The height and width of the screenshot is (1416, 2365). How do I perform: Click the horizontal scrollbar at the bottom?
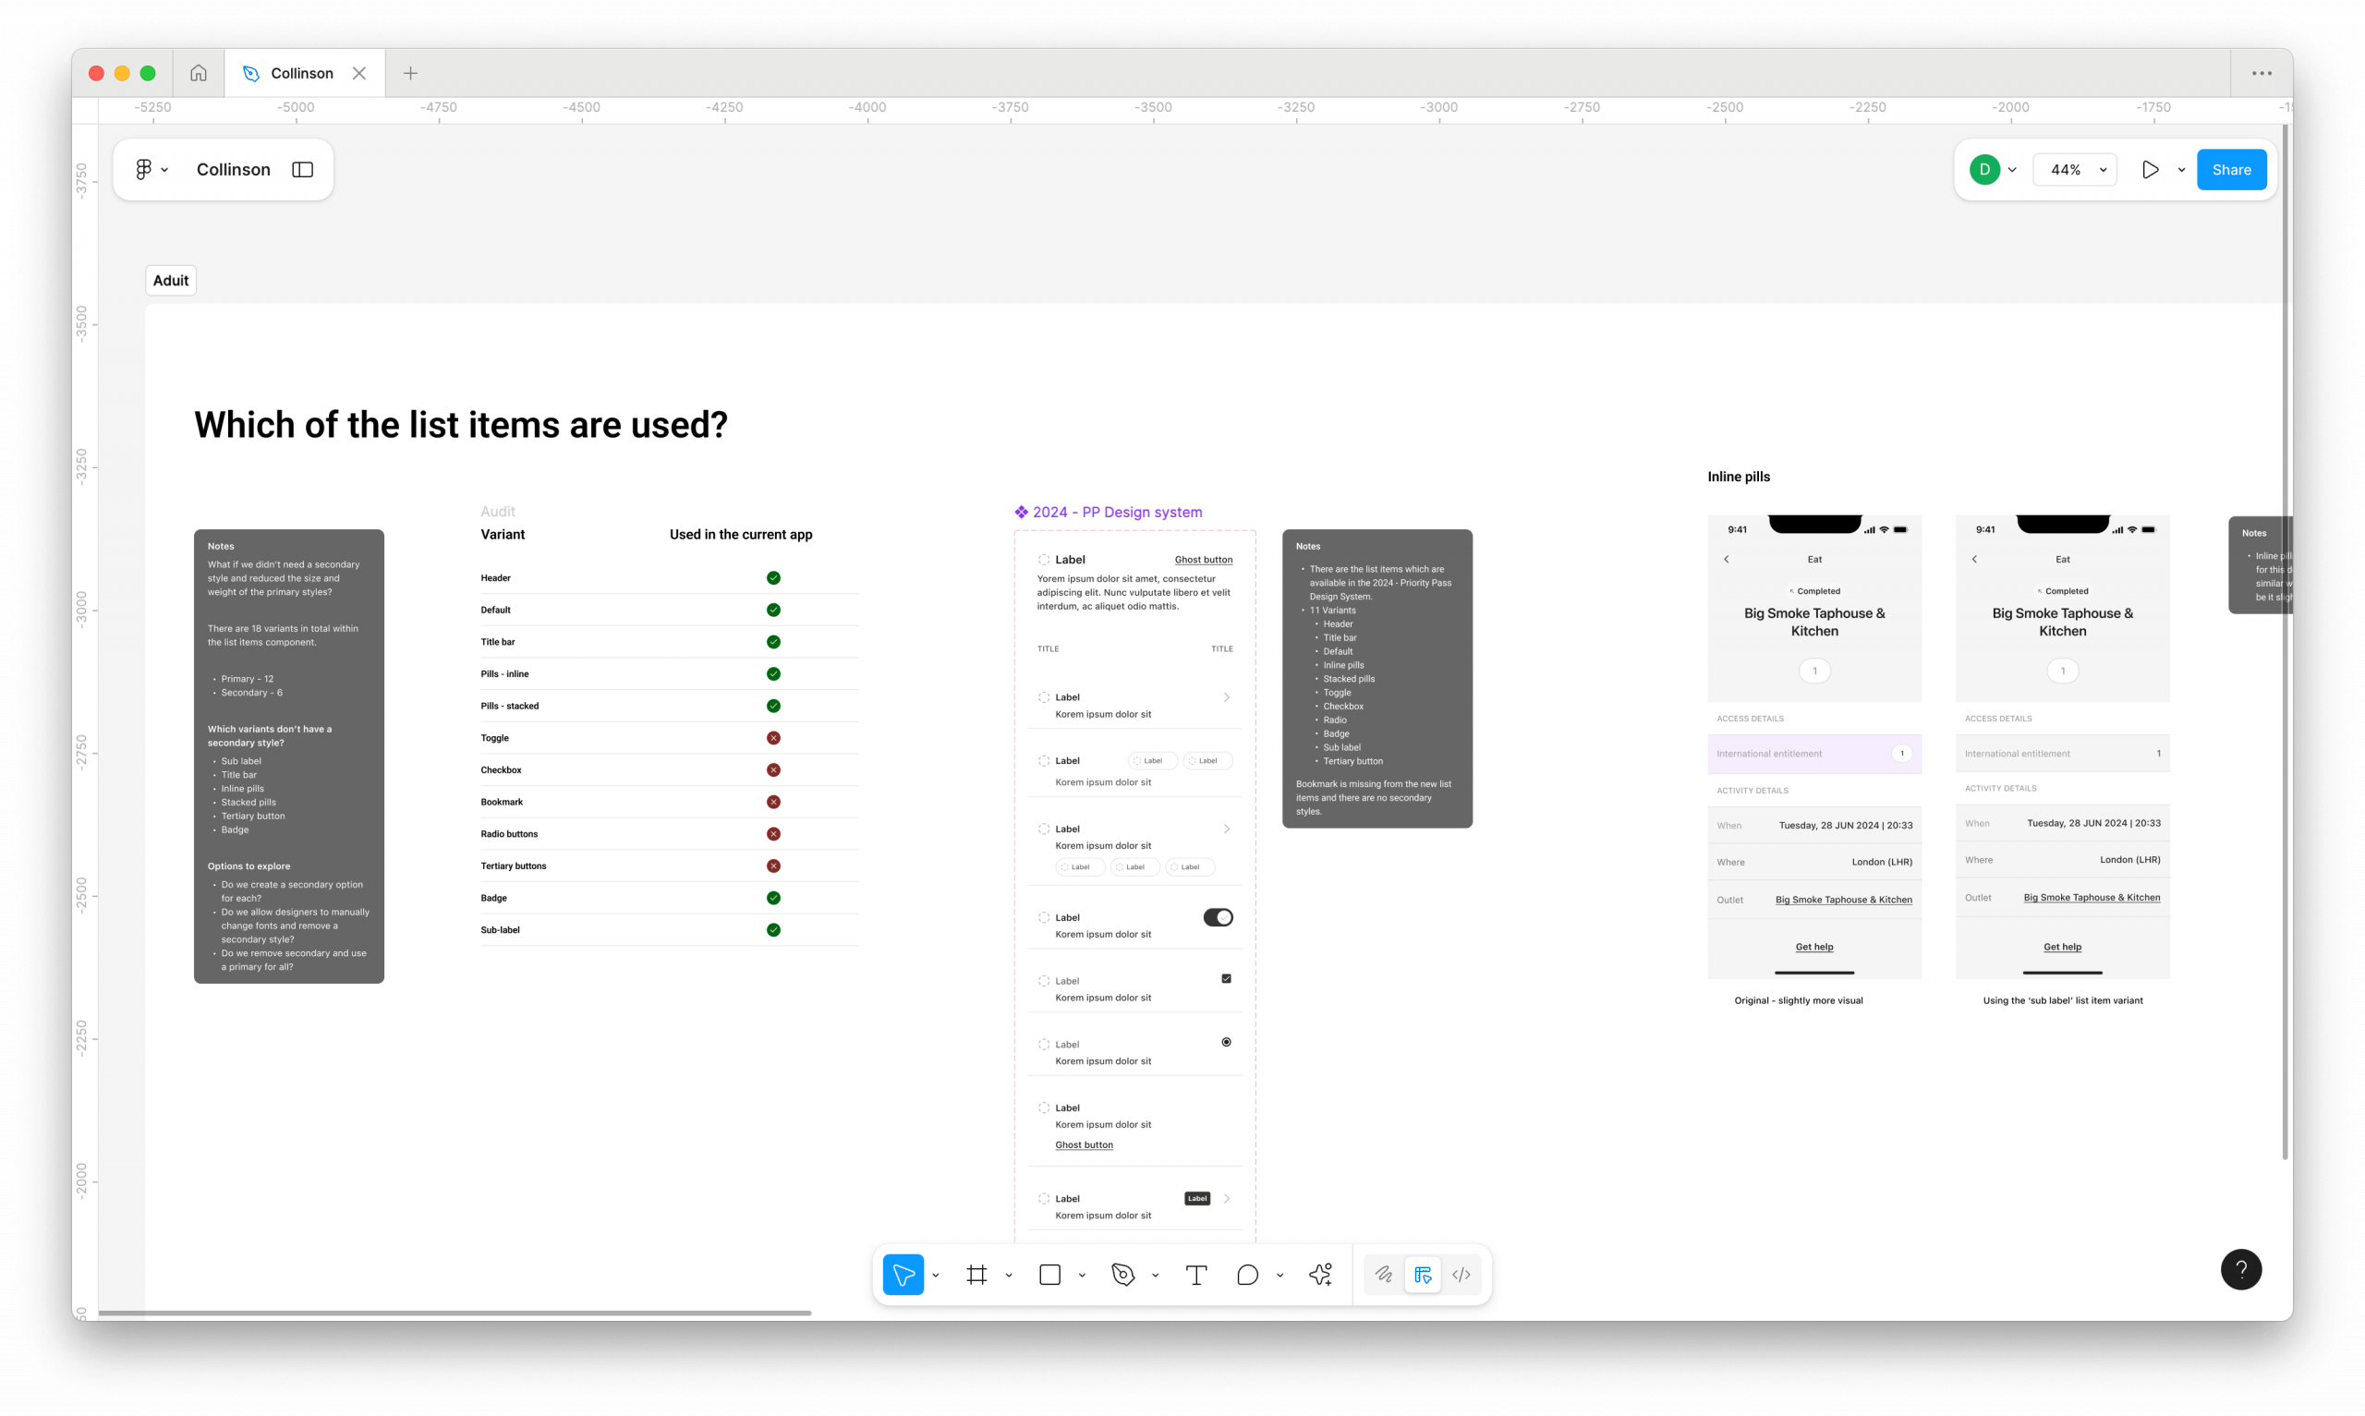click(455, 1313)
